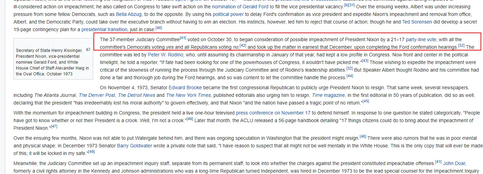Open the "presidential transition" link
This screenshot has width=483, height=174.
[105, 29]
